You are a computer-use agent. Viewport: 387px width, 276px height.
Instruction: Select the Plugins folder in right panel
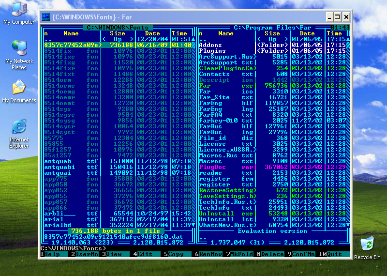[x=272, y=51]
